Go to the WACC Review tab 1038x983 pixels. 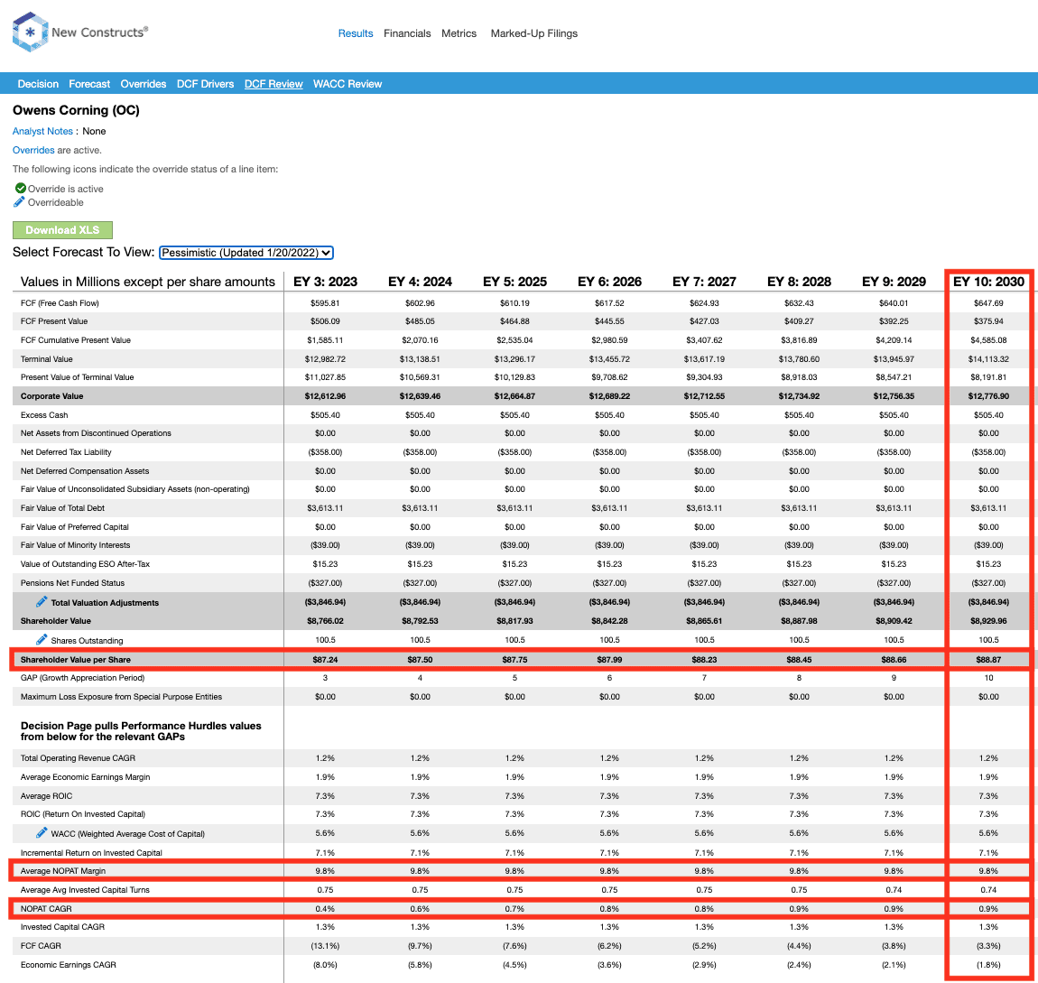coord(348,84)
